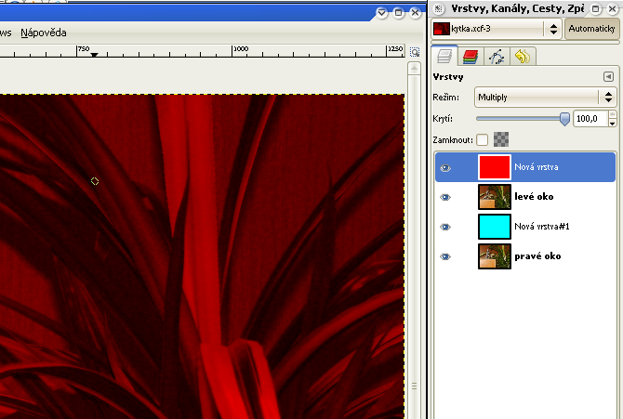Maximize the Vrstvy dock window
Image resolution: width=623 pixels, height=419 pixels.
point(596,8)
